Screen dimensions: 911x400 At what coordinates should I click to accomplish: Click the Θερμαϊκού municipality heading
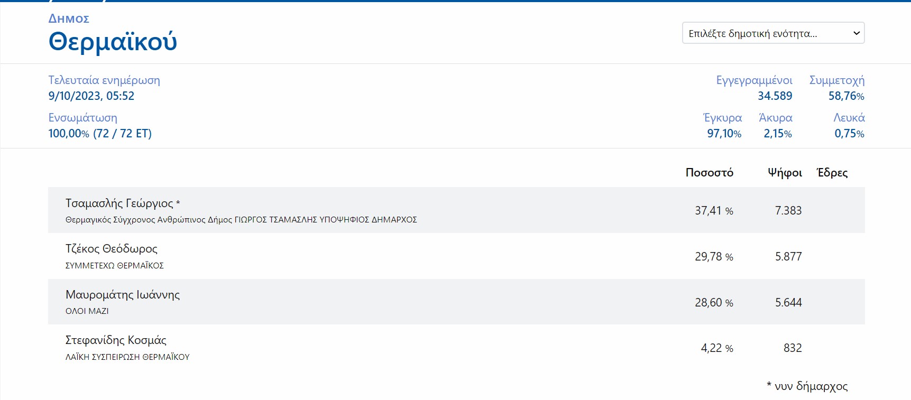tap(113, 42)
